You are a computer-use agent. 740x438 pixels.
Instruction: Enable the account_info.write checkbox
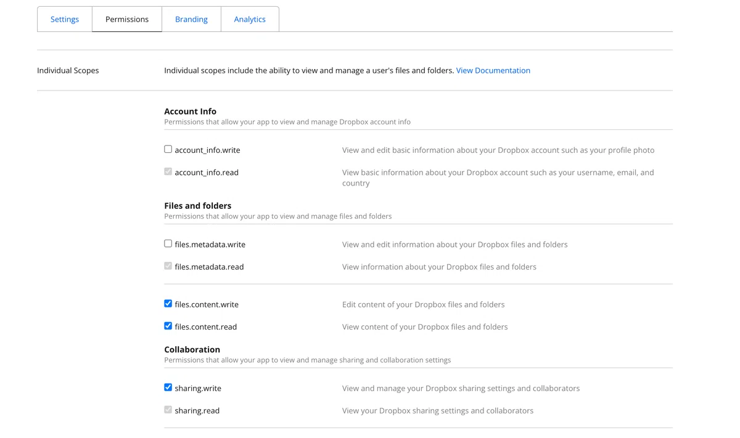[x=168, y=149]
